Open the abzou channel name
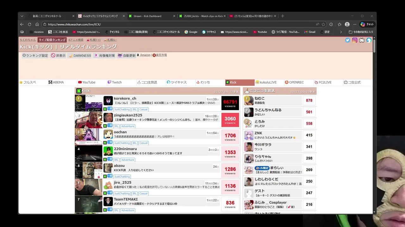This screenshot has height=227, width=405. pyautogui.click(x=119, y=166)
